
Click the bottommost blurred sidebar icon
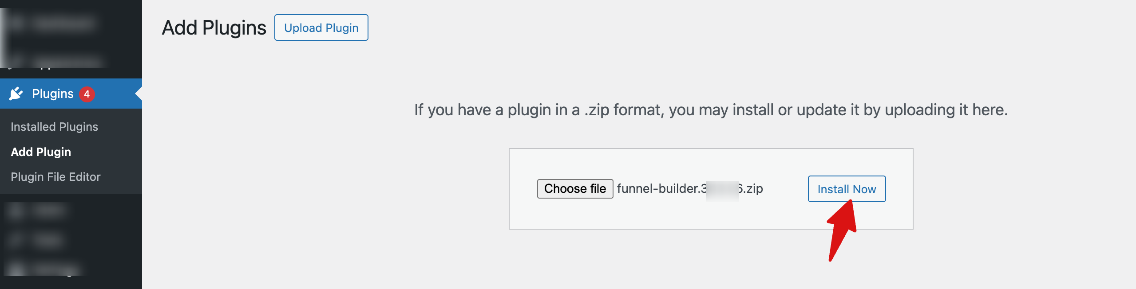(x=16, y=269)
